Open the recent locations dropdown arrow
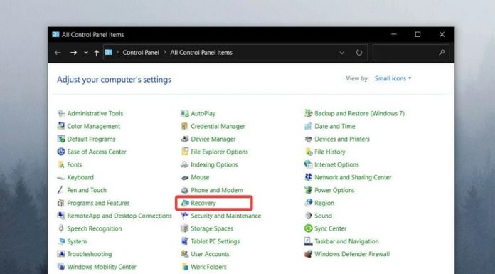This screenshot has width=495, height=274. click(86, 53)
